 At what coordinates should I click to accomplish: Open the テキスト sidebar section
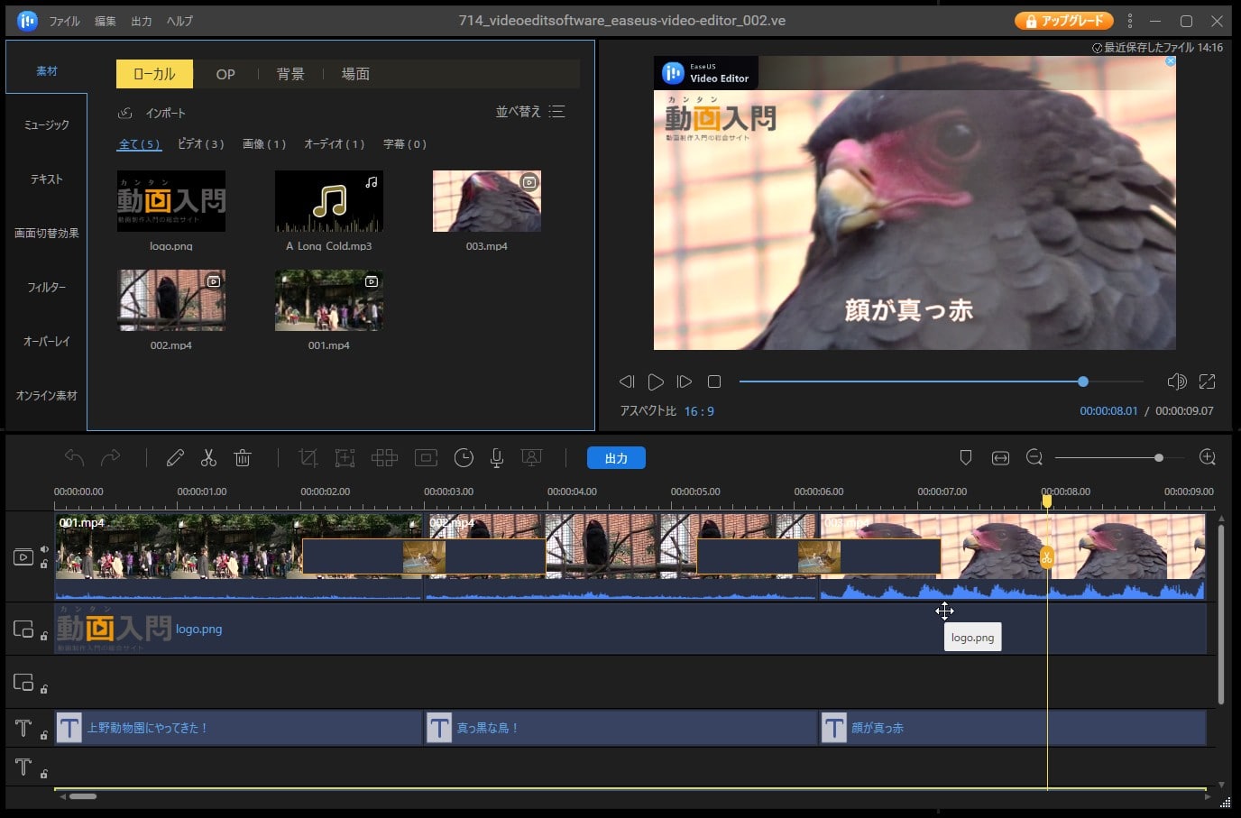(x=47, y=179)
